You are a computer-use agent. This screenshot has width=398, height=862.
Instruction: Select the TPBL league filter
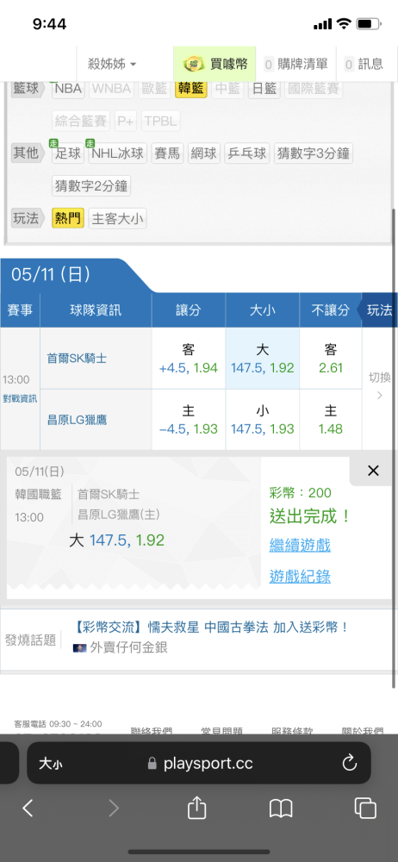point(161,121)
